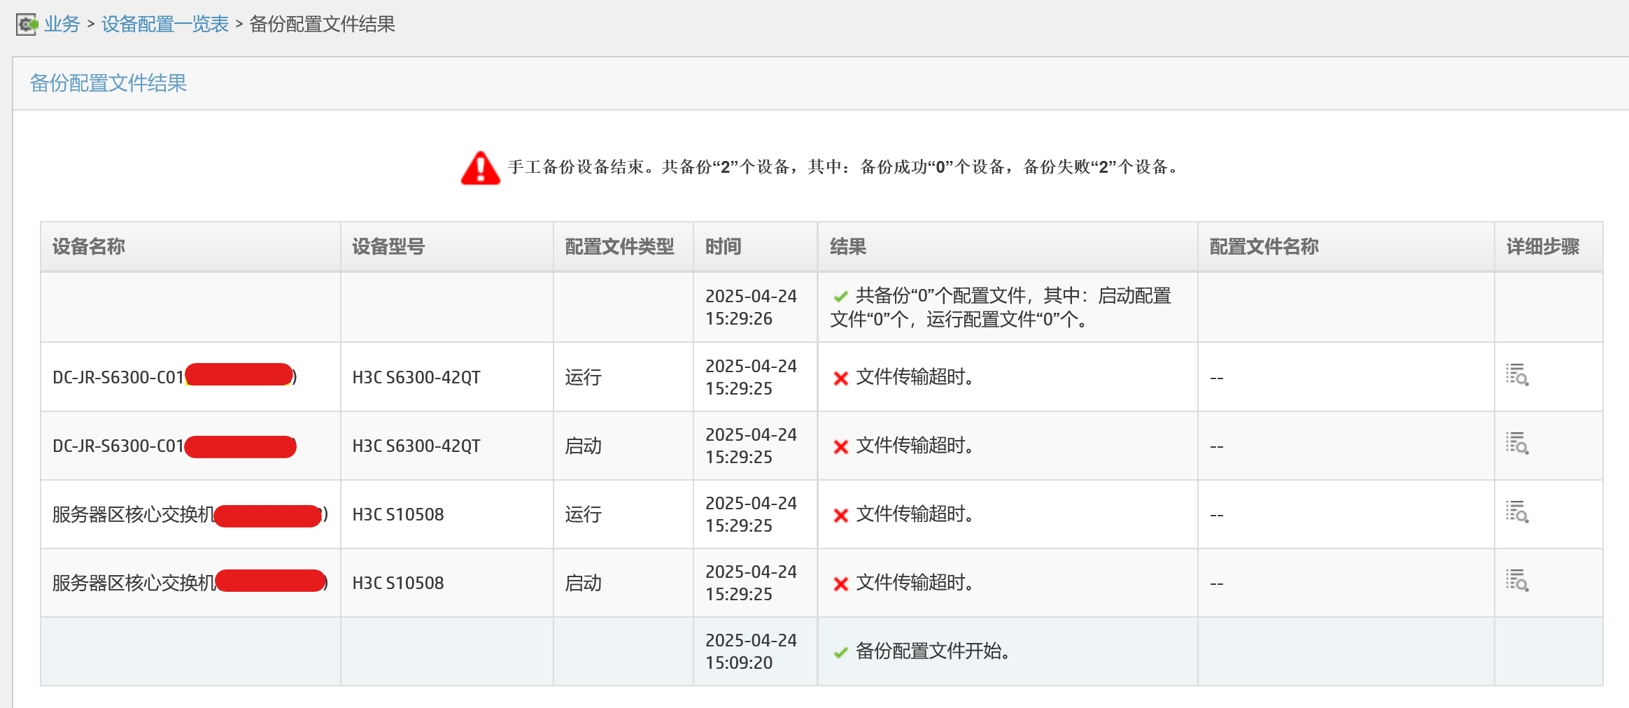Open detail steps for DC-JR-S6300-C01 运行 row

[x=1517, y=376]
